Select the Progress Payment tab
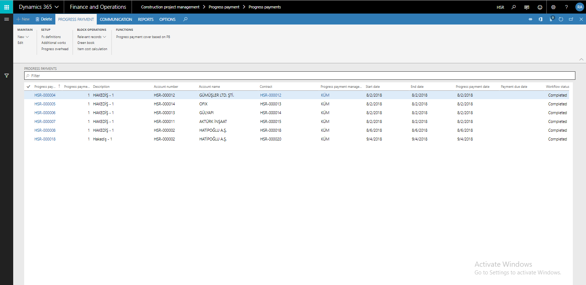 click(76, 19)
